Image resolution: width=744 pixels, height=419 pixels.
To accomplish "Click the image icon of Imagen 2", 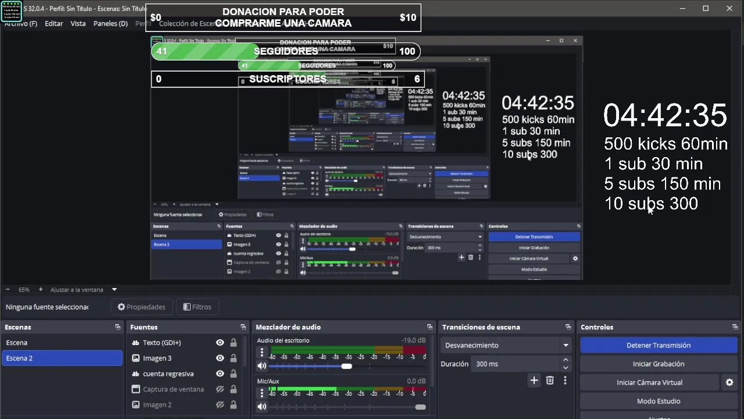I will (135, 404).
